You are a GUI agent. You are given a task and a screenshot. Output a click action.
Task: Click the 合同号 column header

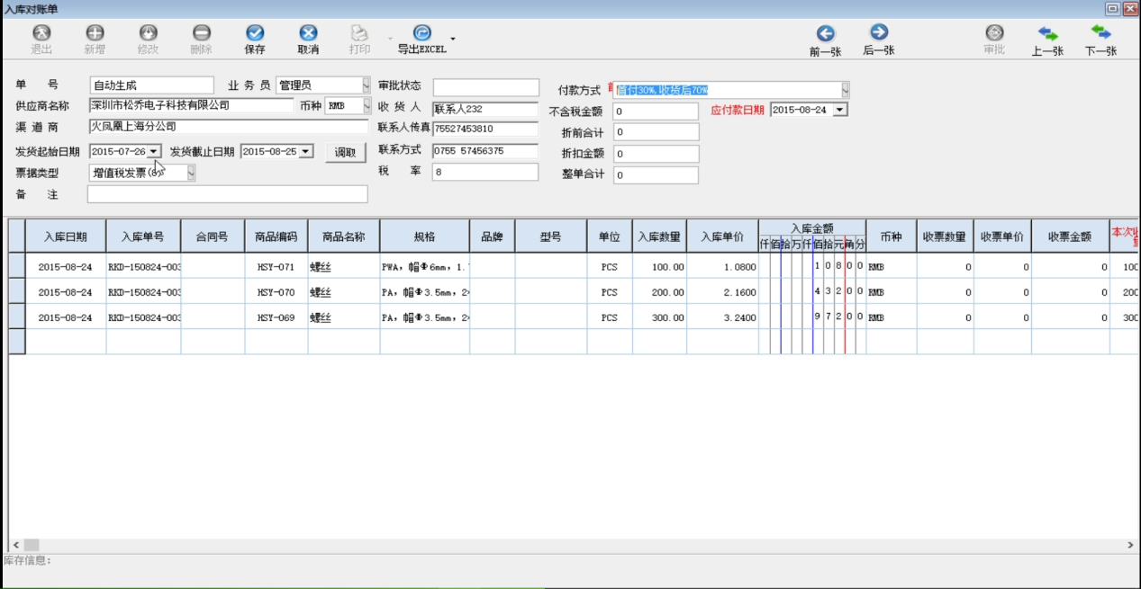point(213,237)
